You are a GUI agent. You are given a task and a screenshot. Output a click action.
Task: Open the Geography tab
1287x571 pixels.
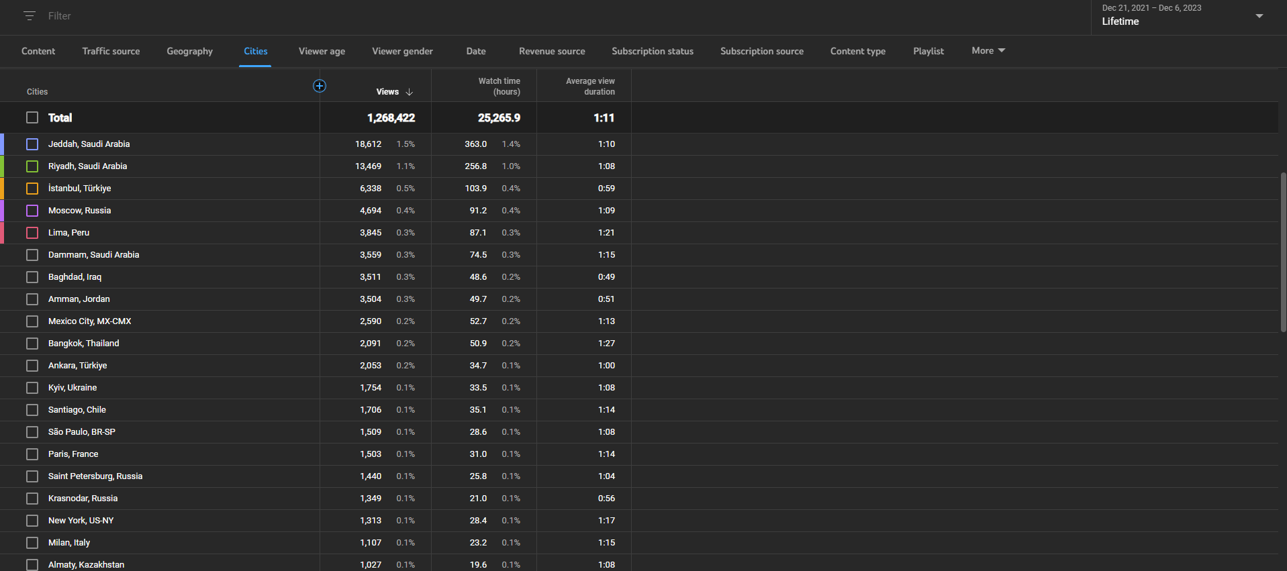(x=190, y=51)
